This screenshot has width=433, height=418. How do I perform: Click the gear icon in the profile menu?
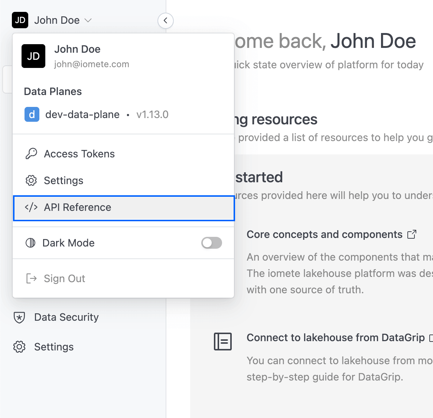pos(31,180)
